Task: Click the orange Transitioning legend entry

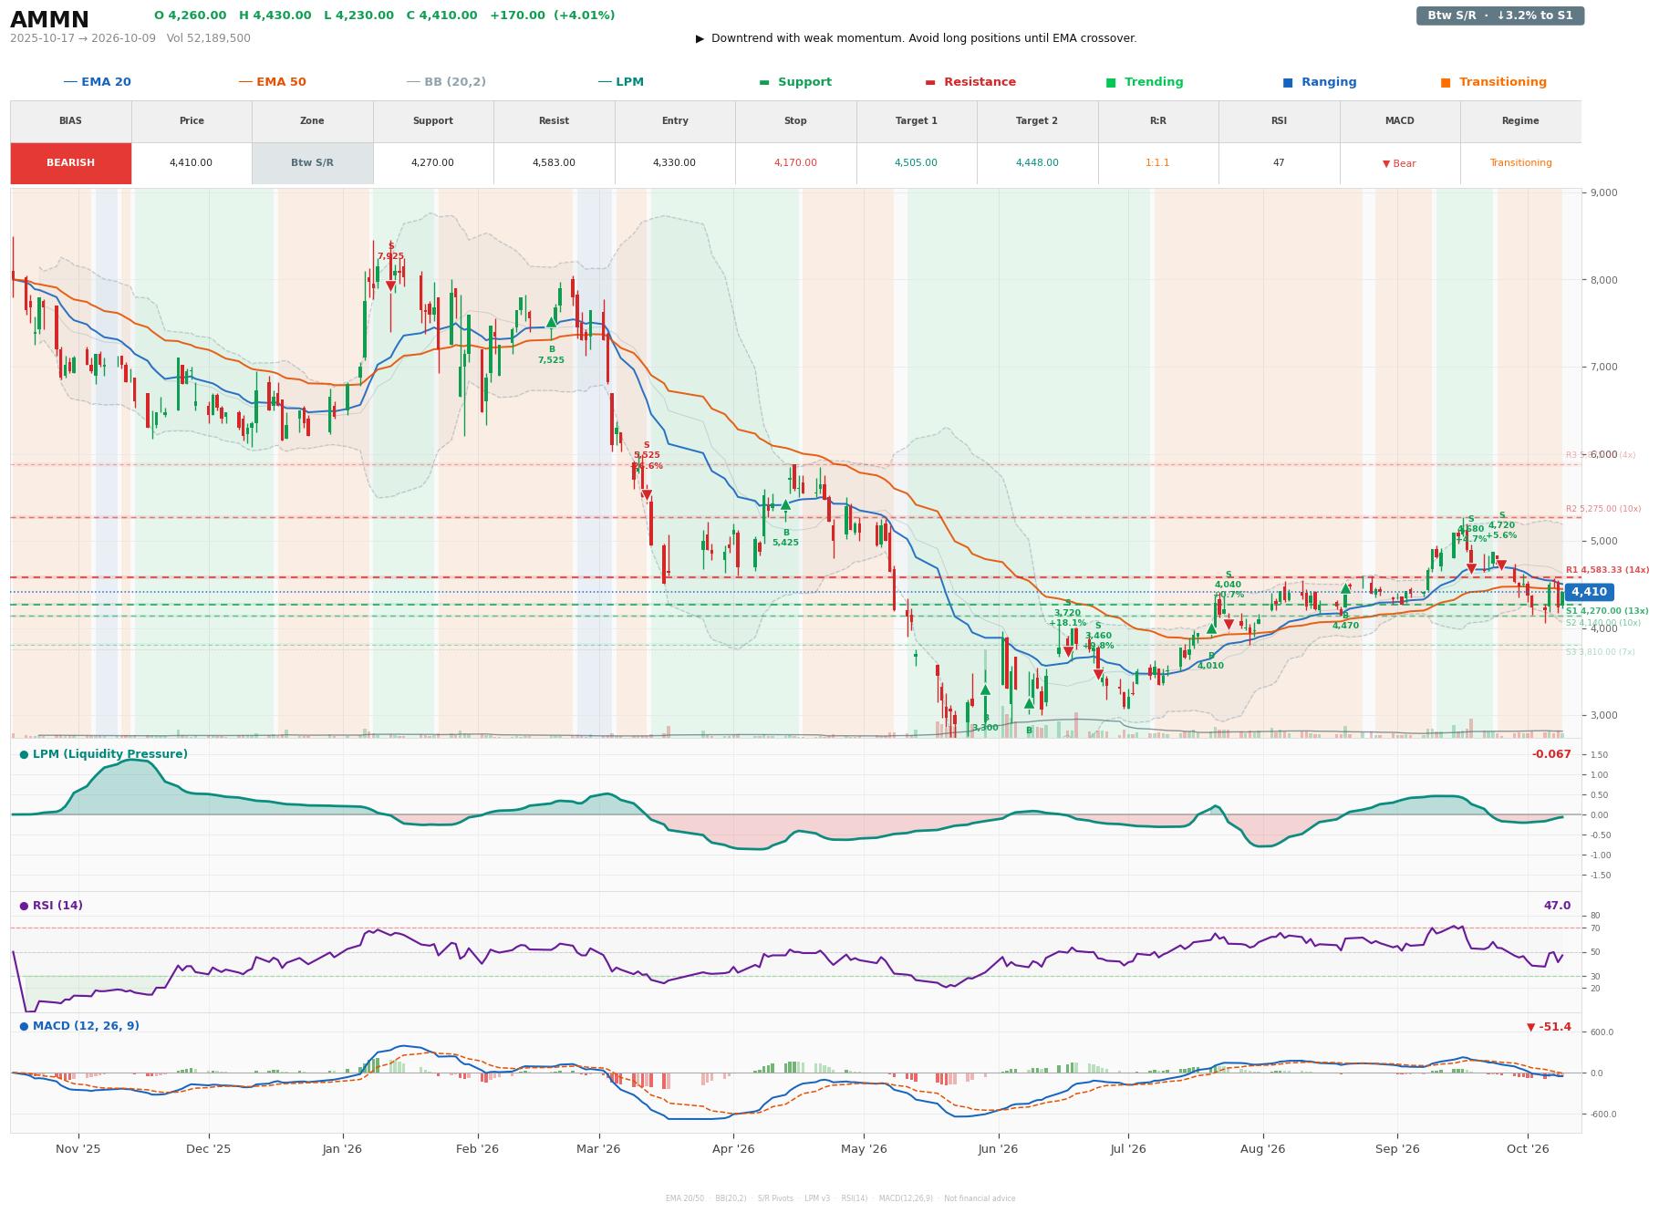Action: [1493, 82]
